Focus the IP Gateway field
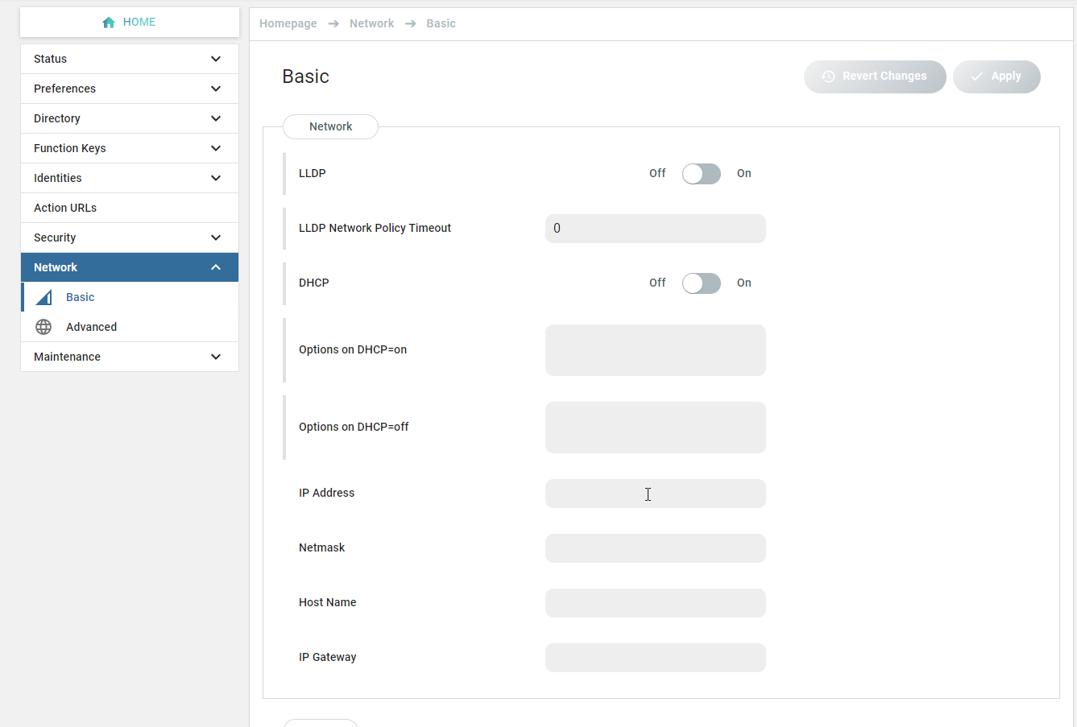The width and height of the screenshot is (1077, 727). click(656, 658)
